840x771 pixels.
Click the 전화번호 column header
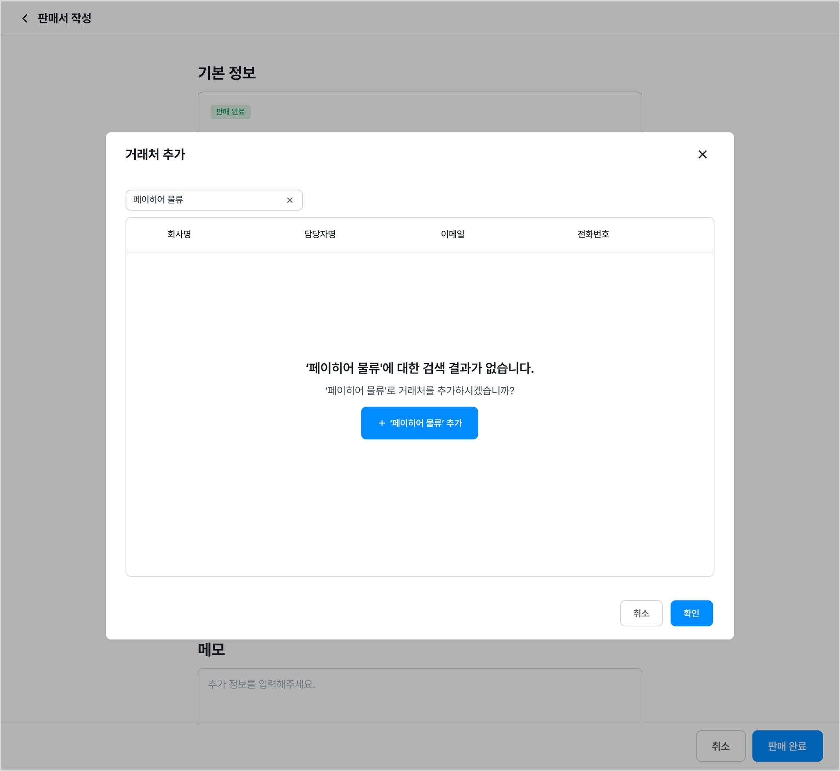[x=593, y=234]
